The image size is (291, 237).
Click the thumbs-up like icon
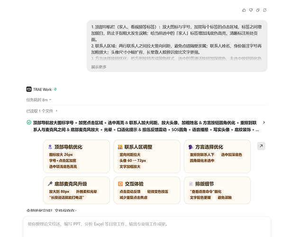(x=244, y=10)
